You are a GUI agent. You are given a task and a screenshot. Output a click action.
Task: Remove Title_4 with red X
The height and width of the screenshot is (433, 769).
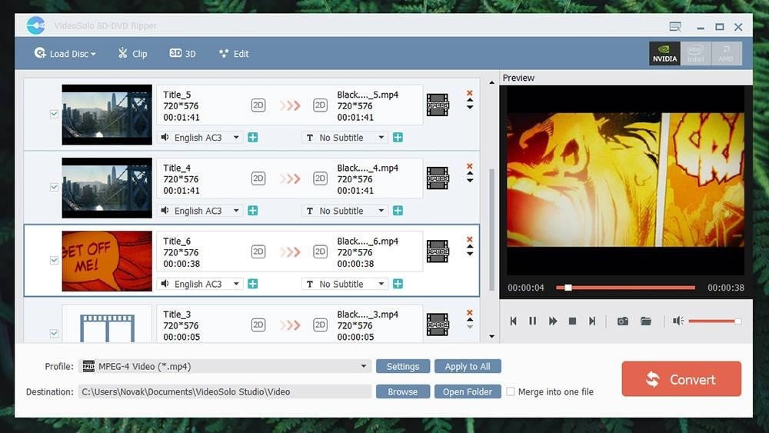pyautogui.click(x=469, y=166)
